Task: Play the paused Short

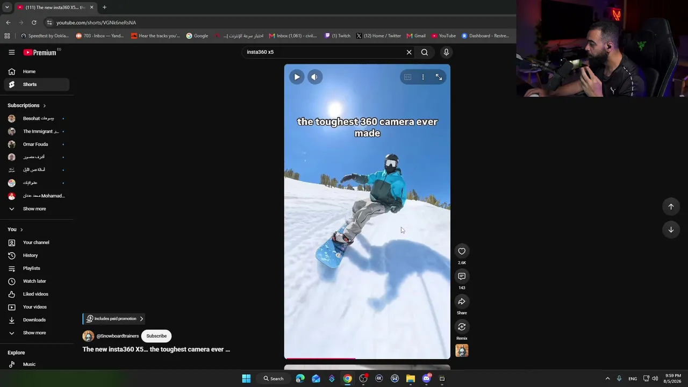Action: (297, 77)
